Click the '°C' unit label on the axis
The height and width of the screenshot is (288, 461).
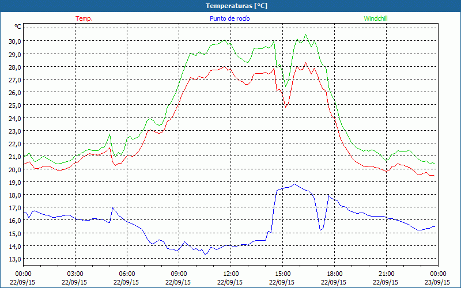point(18,26)
